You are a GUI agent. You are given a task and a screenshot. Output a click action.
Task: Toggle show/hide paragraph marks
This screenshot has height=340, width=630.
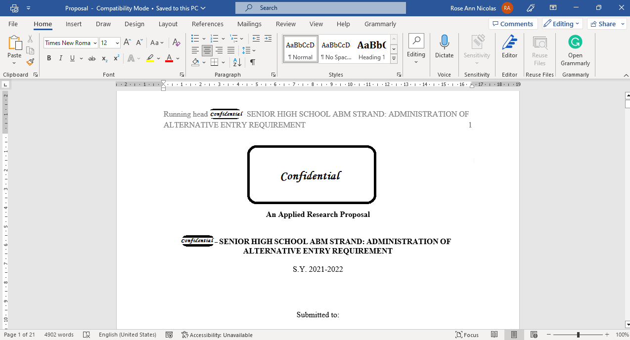[x=252, y=62]
